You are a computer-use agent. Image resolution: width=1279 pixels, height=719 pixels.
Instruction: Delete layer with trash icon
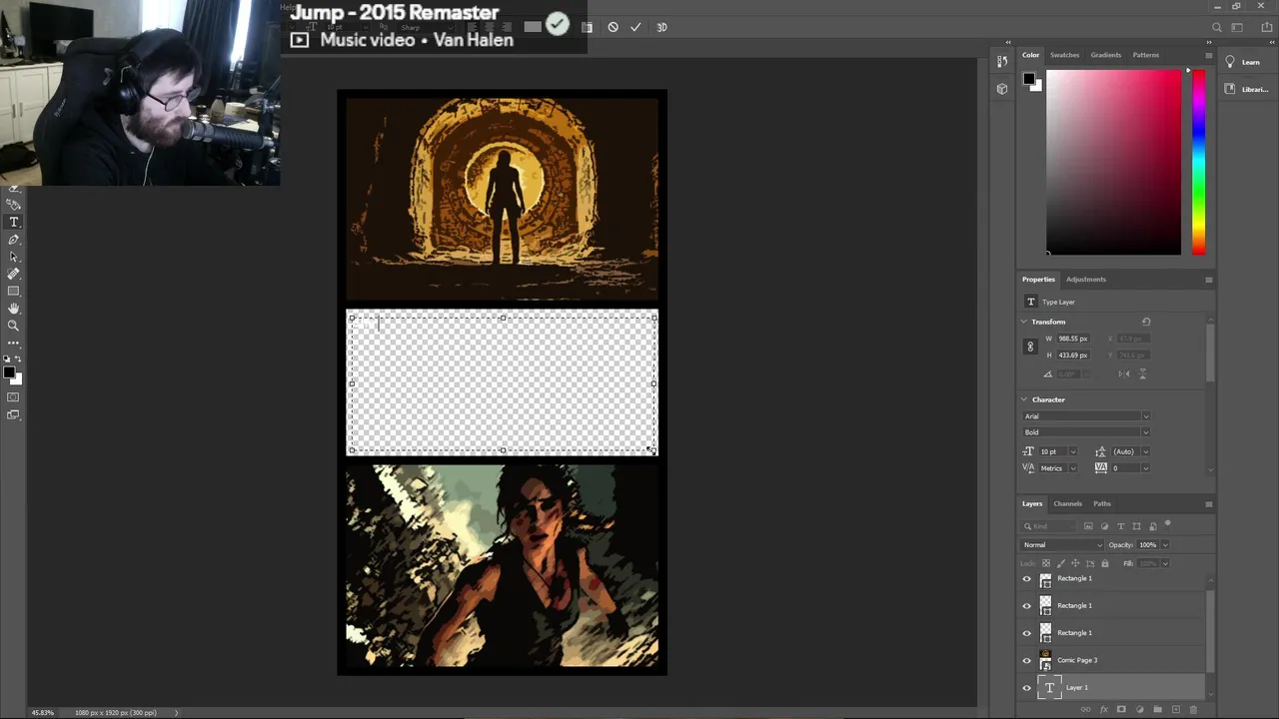click(x=1193, y=710)
